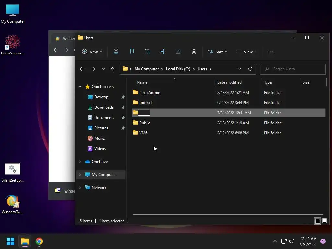Open the Windows Start button
Screen dimensions: 332x249
point(10,241)
